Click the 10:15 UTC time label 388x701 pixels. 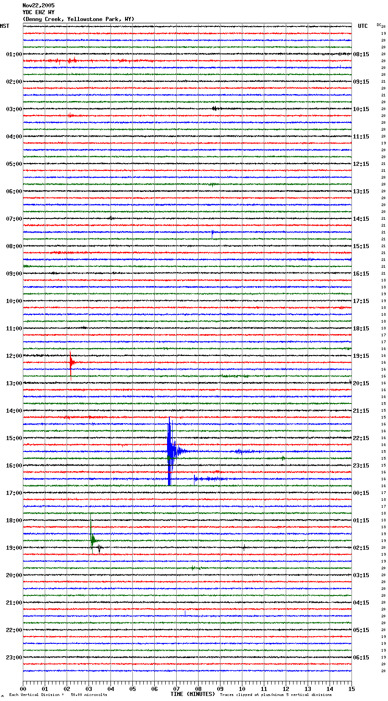pyautogui.click(x=361, y=109)
